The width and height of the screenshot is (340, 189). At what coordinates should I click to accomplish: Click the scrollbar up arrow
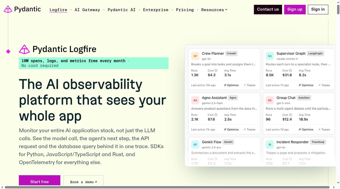(338, 2)
